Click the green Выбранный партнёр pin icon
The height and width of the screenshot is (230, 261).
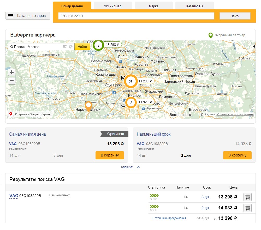211,35
